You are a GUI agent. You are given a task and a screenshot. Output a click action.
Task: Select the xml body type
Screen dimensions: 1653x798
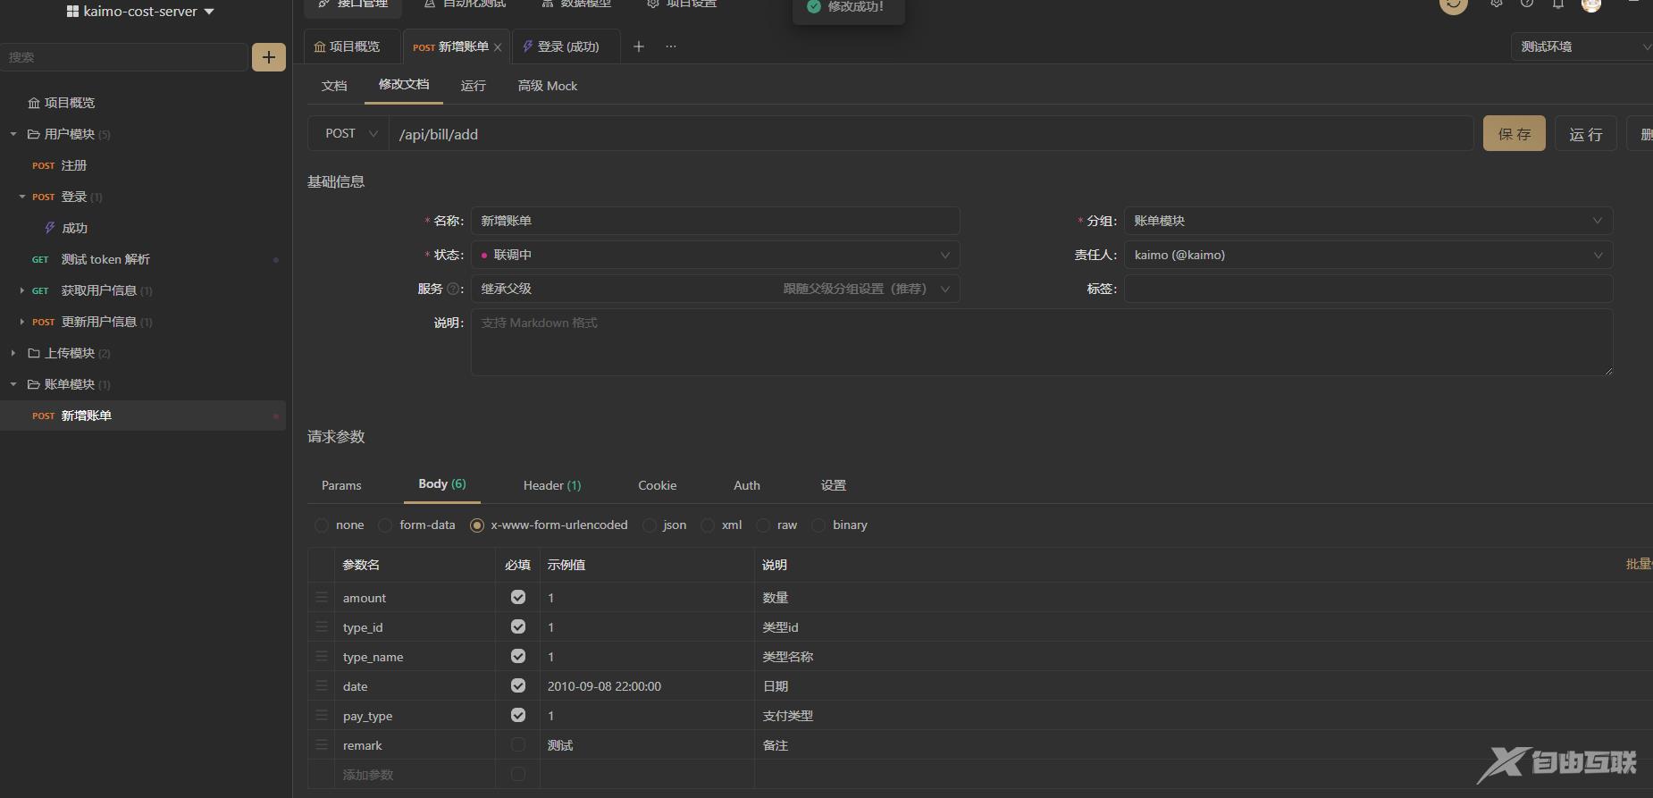point(708,525)
